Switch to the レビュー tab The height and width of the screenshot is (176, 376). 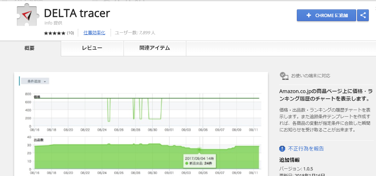click(92, 48)
